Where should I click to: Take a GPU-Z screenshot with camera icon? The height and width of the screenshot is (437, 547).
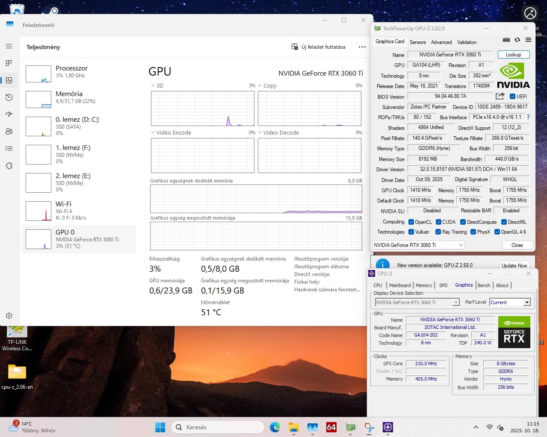(x=506, y=40)
